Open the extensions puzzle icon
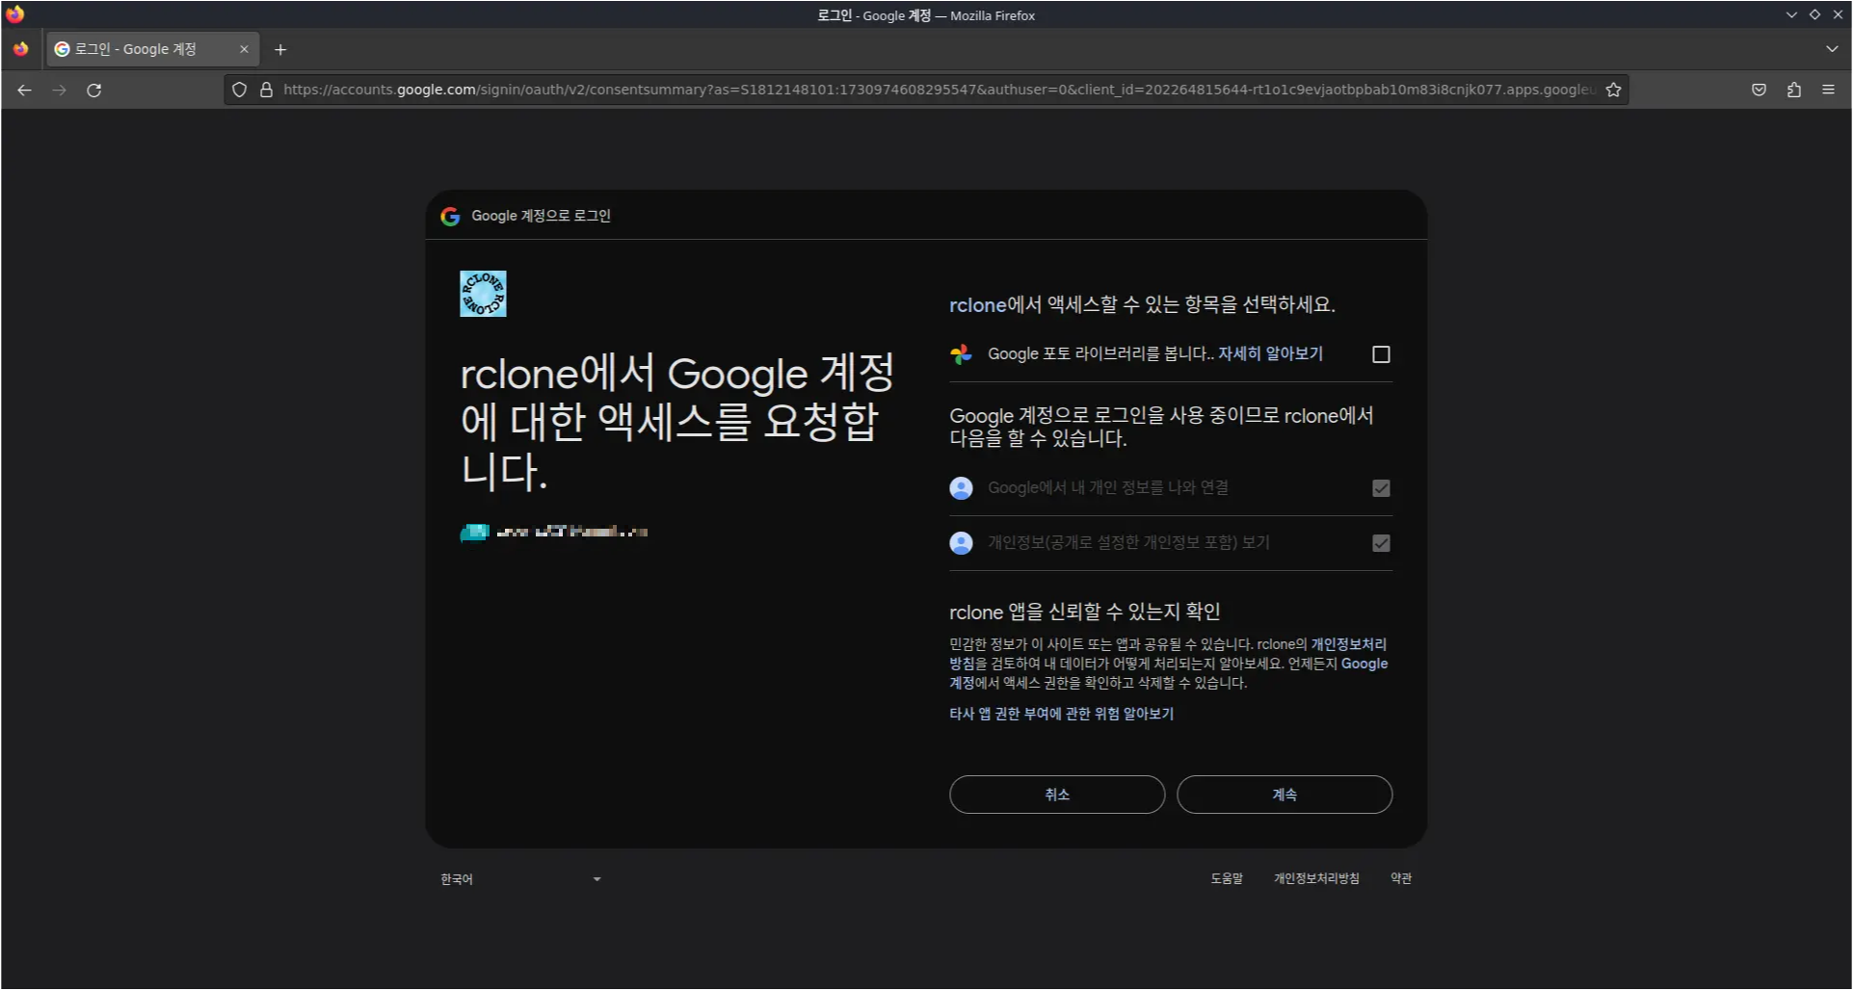The height and width of the screenshot is (991, 1854). tap(1793, 90)
